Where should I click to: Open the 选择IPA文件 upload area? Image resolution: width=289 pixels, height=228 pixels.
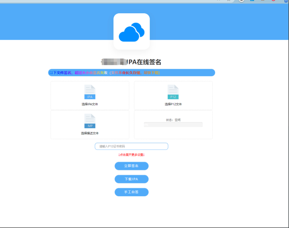click(89, 95)
